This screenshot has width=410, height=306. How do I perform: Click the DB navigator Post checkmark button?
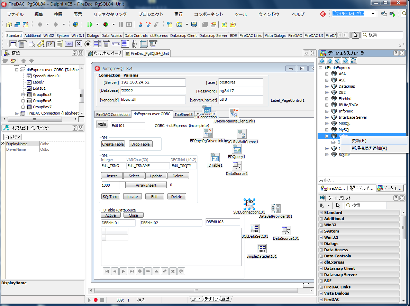pyautogui.click(x=164, y=272)
